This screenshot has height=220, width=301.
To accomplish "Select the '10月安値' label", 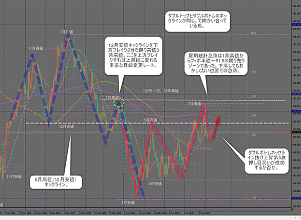I will 14,176.
